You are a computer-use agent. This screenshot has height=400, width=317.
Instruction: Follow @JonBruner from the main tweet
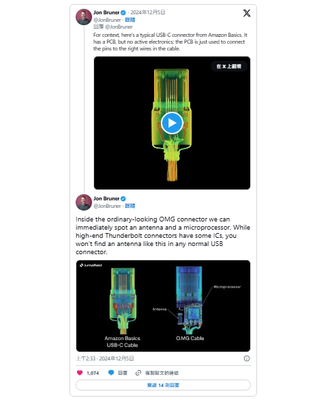[130, 206]
